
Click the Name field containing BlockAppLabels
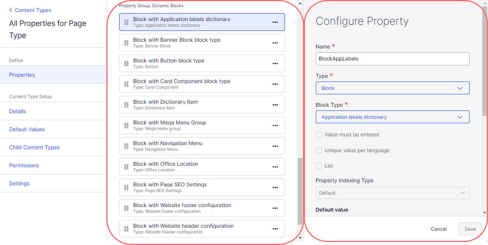[x=393, y=59]
